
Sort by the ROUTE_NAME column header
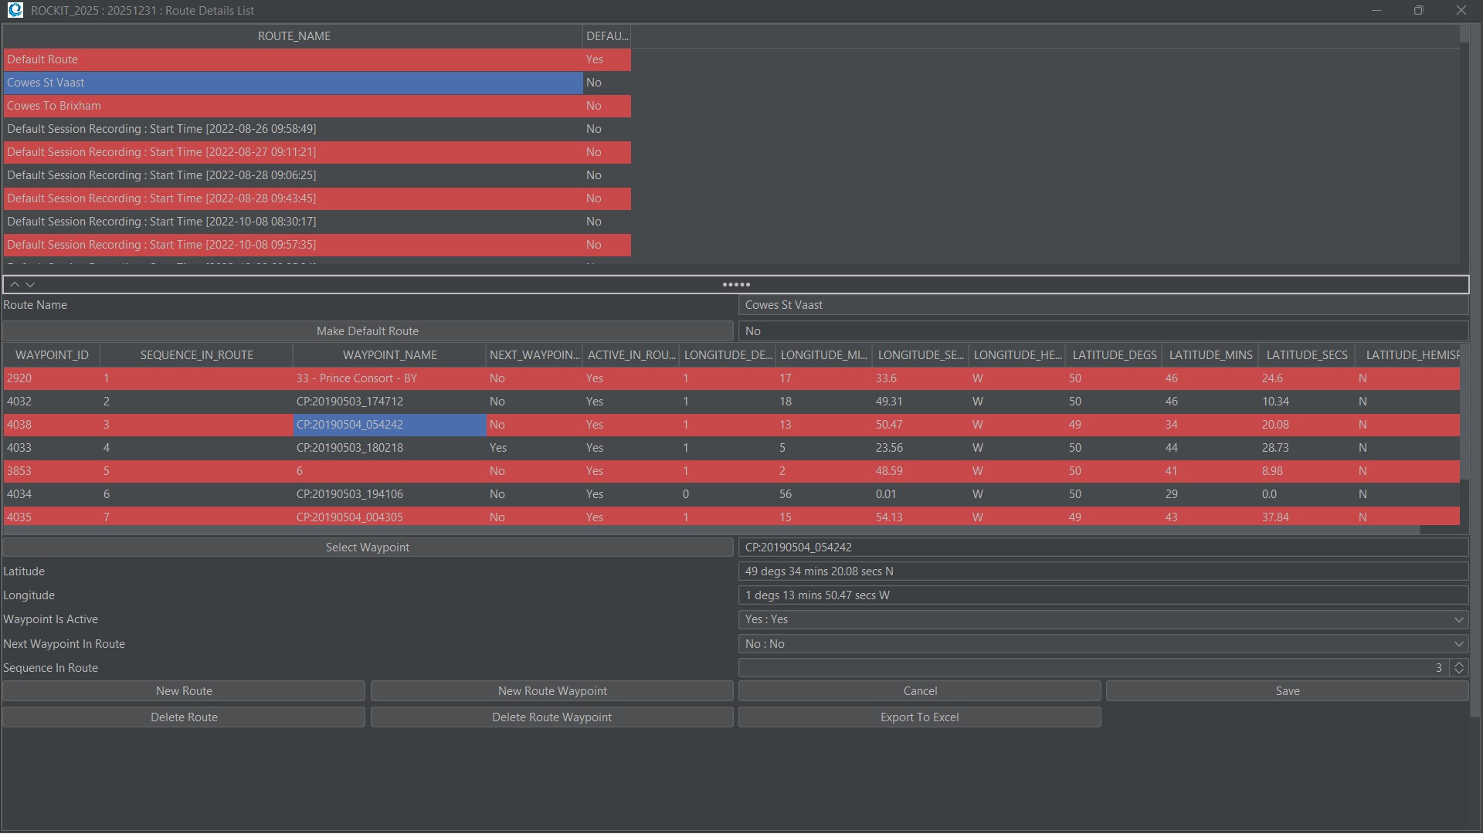294,36
